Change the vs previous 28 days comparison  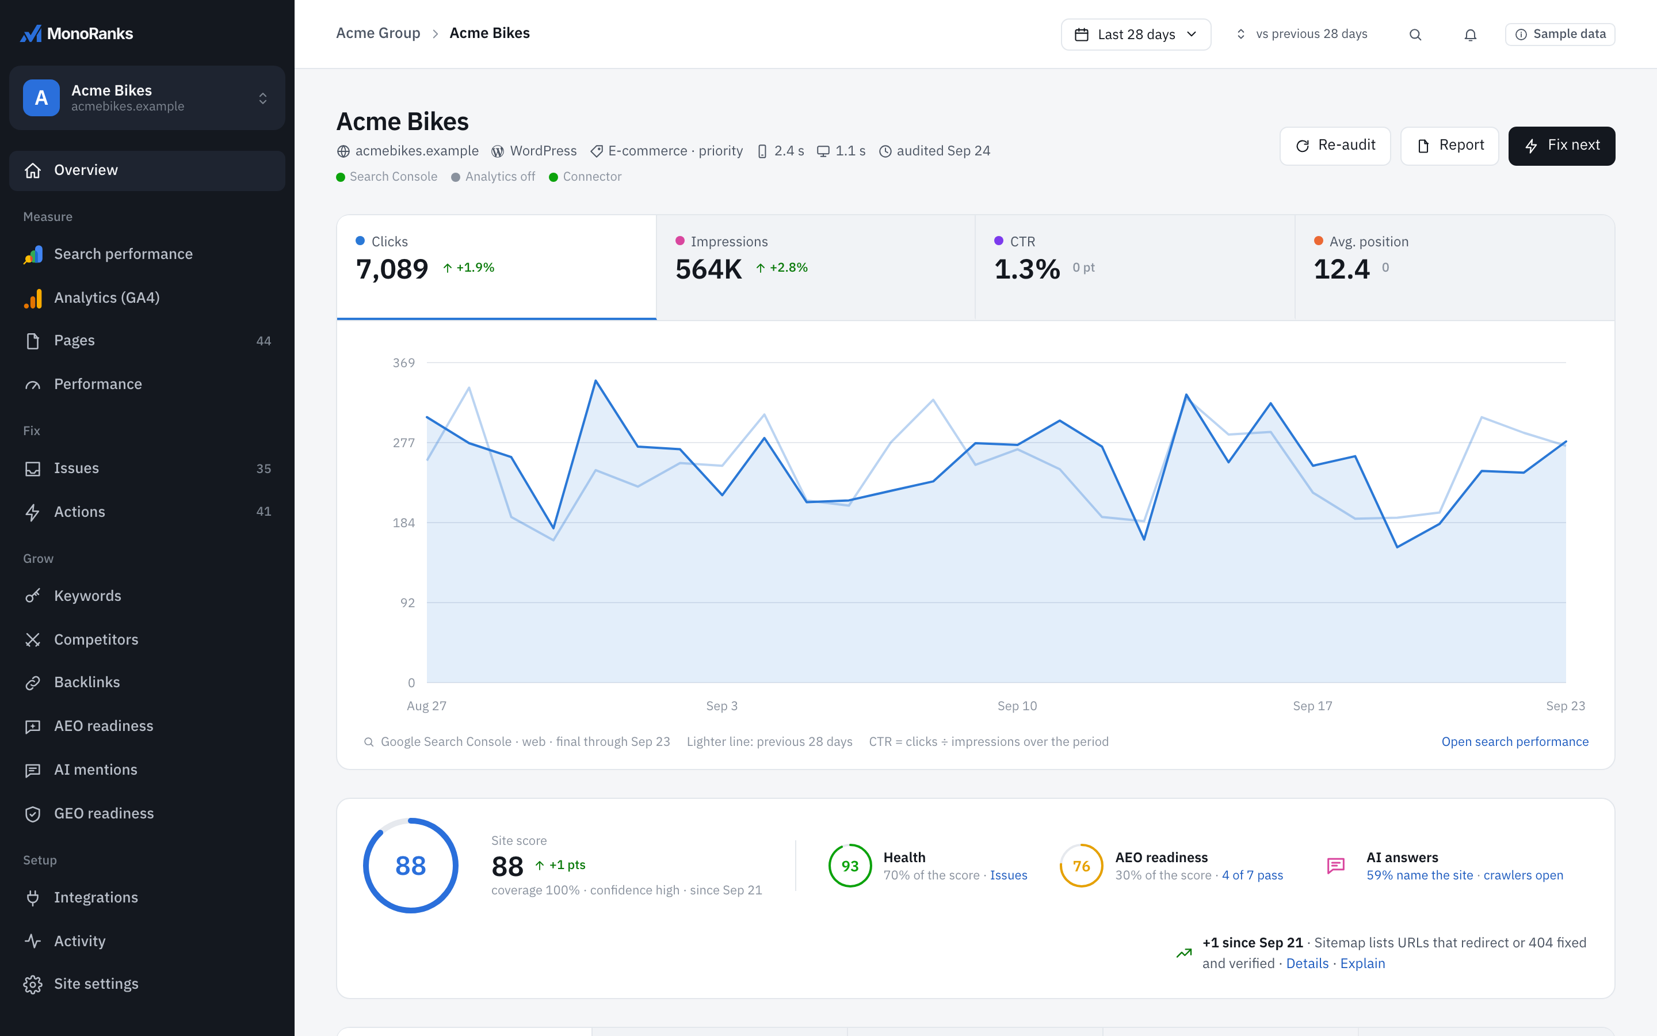click(1301, 35)
